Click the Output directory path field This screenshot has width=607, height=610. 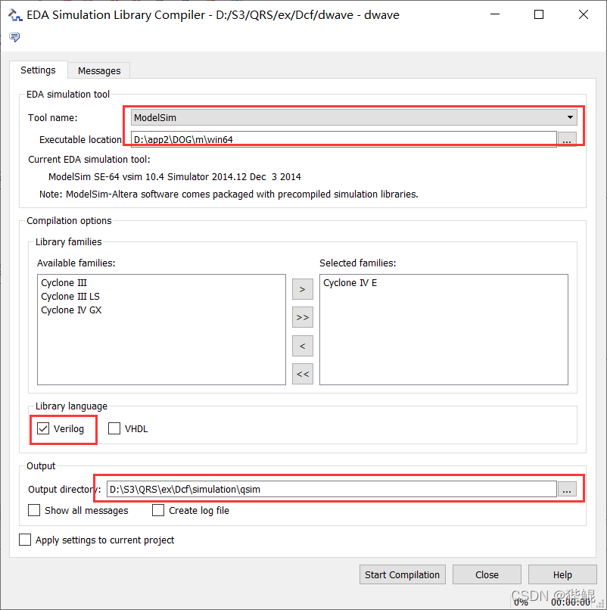tap(332, 489)
